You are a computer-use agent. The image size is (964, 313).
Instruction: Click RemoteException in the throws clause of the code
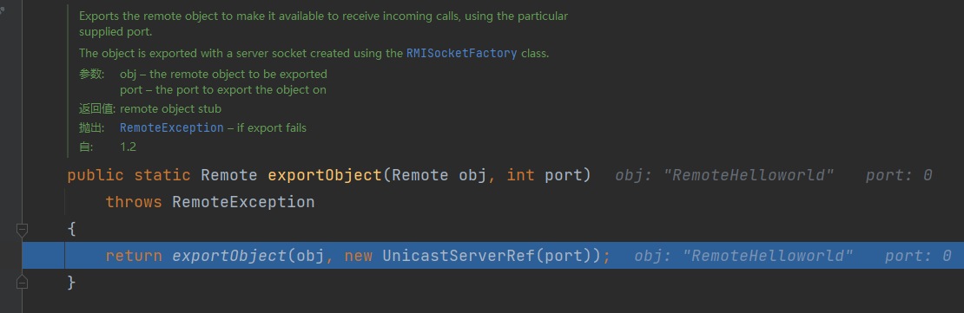coord(243,202)
